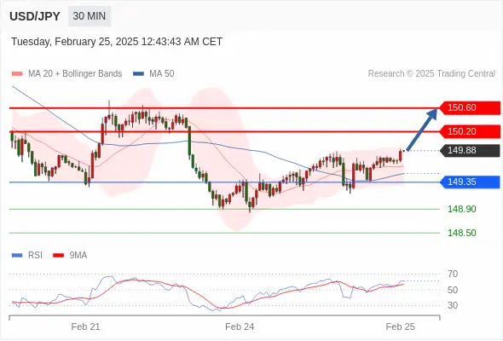Select the 150.20 resistance price tag
503x341 pixels.
(470, 131)
